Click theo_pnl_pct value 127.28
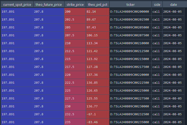 [x=97, y=67]
